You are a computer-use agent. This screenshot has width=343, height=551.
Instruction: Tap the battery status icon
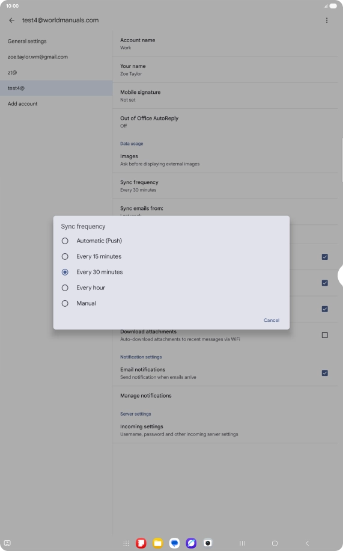point(333,6)
